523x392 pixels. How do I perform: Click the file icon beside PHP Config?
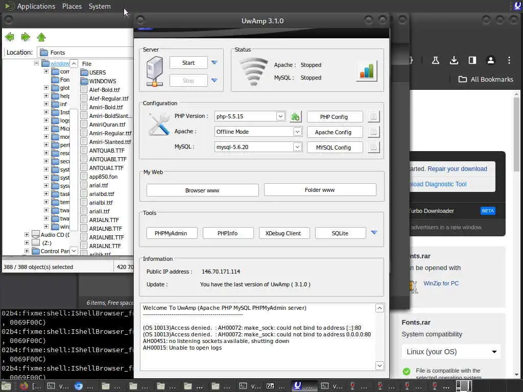pos(373,117)
